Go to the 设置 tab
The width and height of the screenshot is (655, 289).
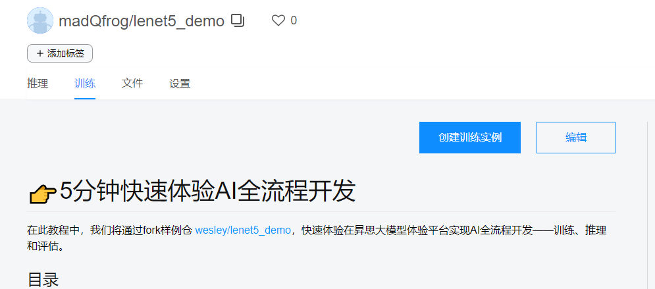point(180,84)
